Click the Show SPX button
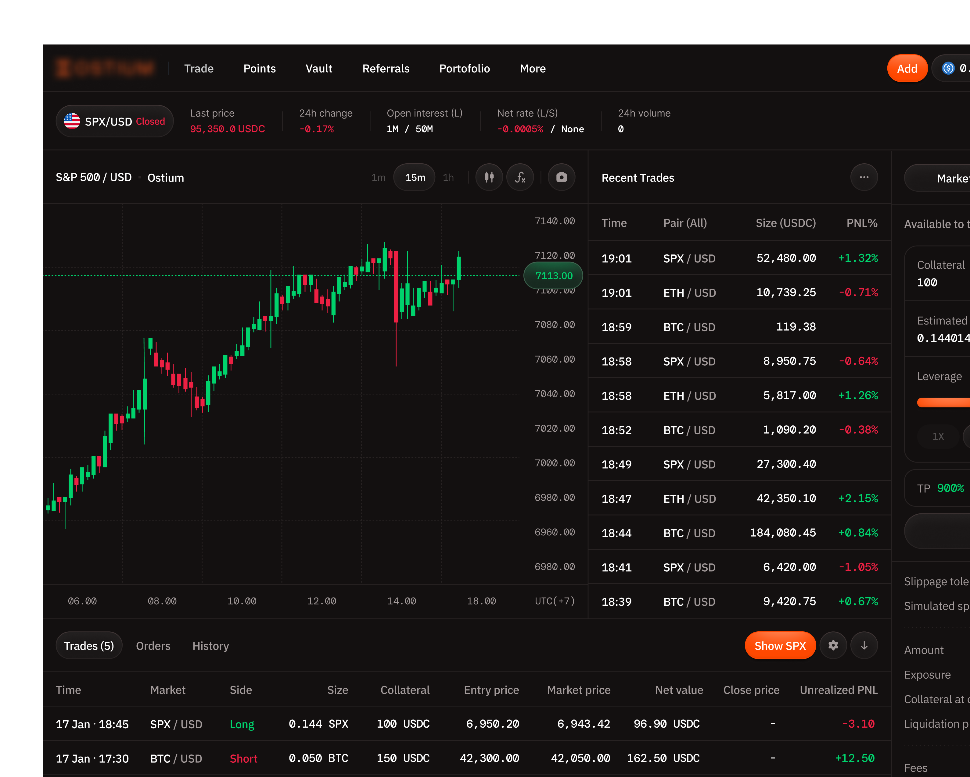 (x=780, y=645)
